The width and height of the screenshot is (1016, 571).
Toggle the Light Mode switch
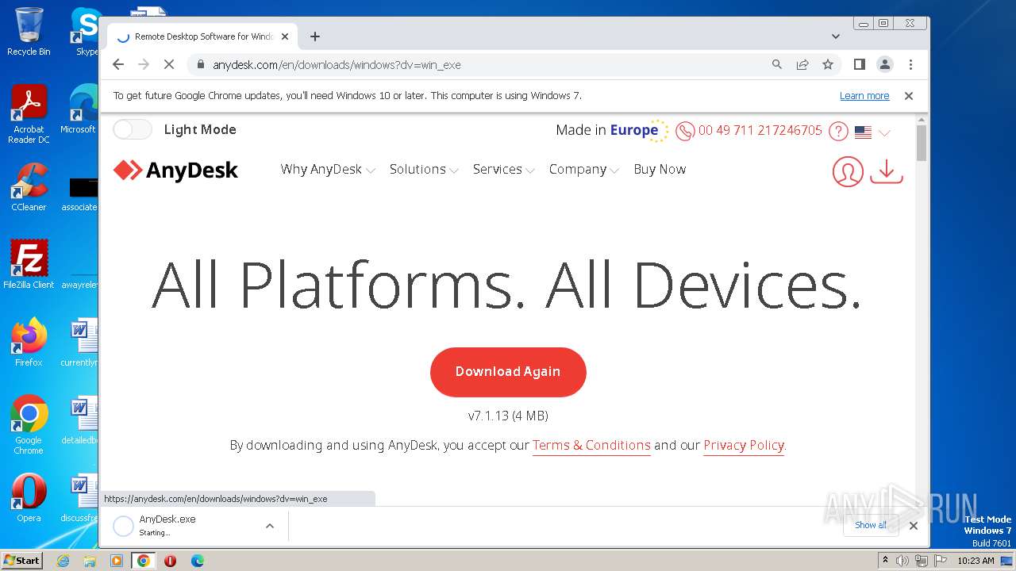click(x=132, y=129)
